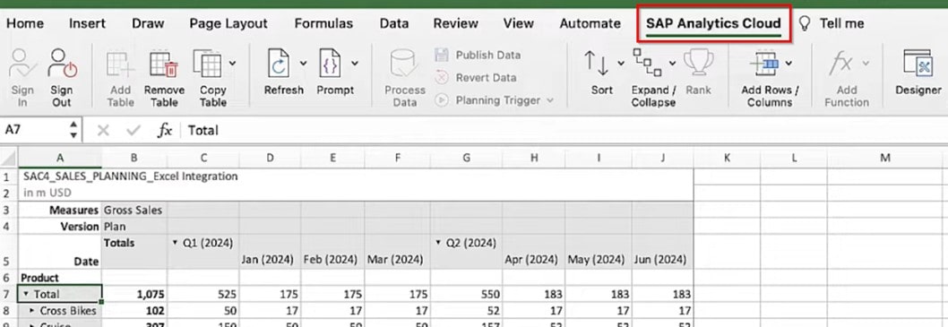The height and width of the screenshot is (327, 948).
Task: Click the Product label cell
Action: (60, 278)
